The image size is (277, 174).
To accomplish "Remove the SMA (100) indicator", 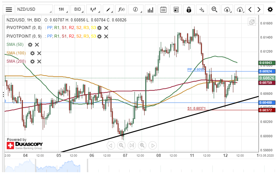I will click(x=39, y=53).
